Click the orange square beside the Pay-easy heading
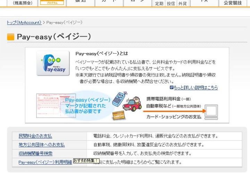 (11, 37)
